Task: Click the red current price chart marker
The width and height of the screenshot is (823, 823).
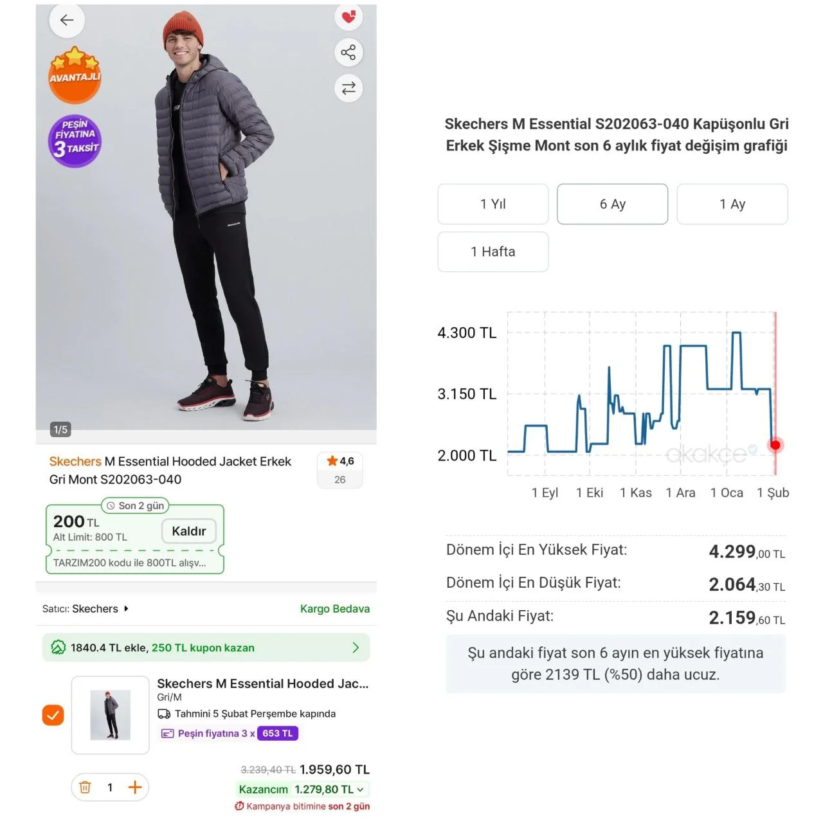Action: pos(775,445)
